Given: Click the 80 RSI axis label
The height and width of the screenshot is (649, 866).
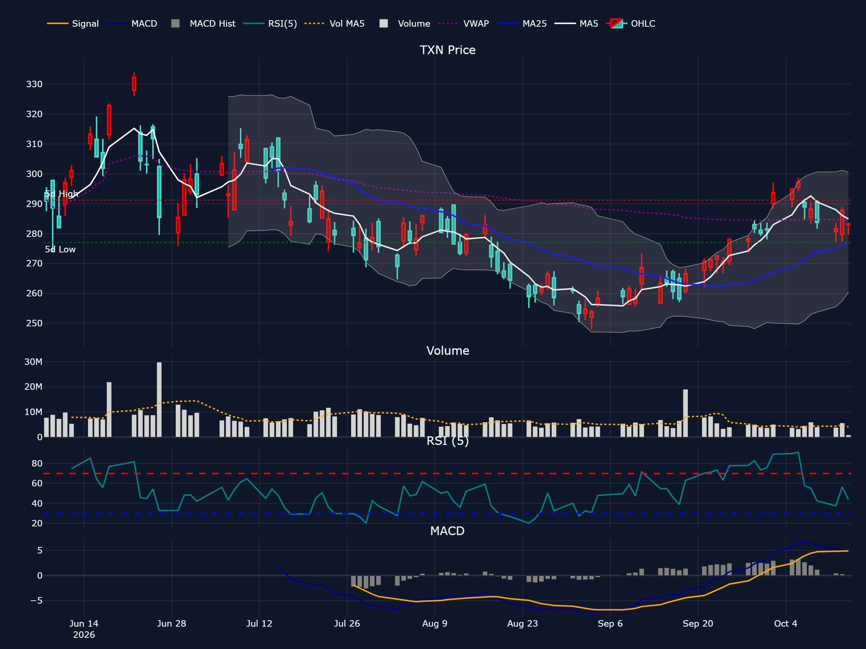Looking at the screenshot, I should (x=37, y=464).
